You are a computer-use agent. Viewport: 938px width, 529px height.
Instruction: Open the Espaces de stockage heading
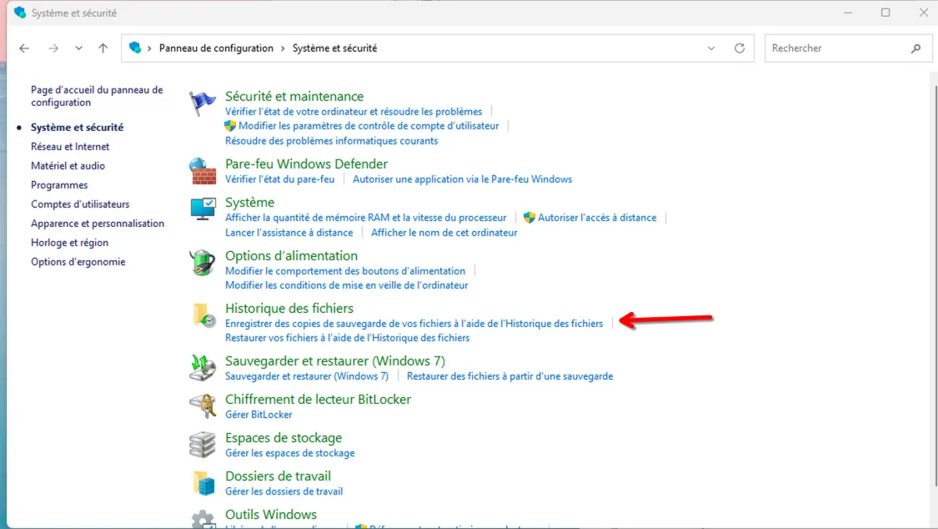(x=283, y=438)
